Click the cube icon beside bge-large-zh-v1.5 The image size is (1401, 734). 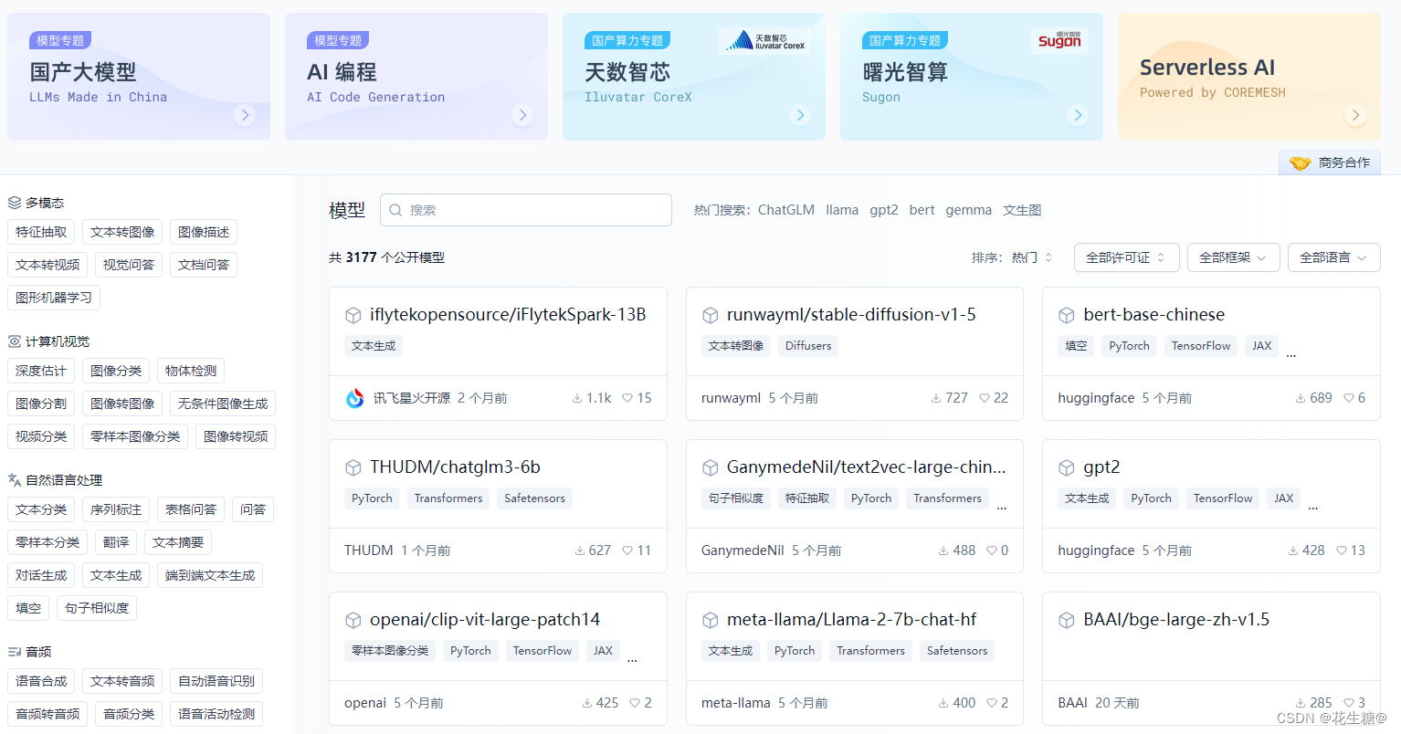pos(1067,620)
